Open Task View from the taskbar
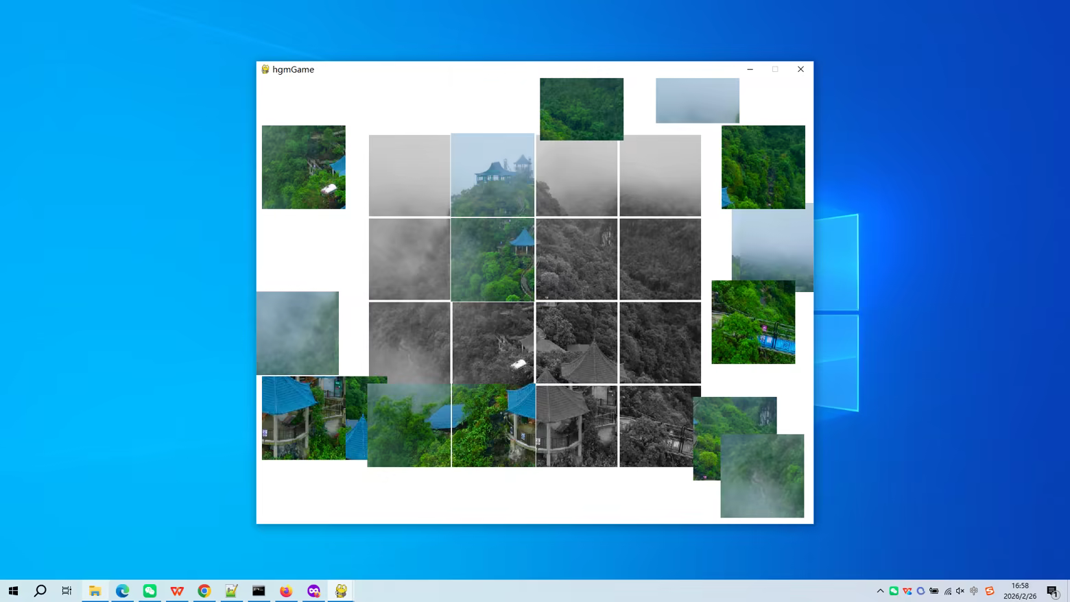 tap(67, 590)
